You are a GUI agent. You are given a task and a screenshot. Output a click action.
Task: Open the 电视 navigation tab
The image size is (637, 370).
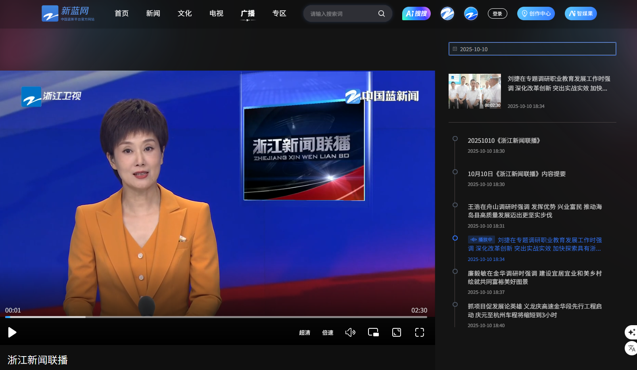pyautogui.click(x=216, y=13)
